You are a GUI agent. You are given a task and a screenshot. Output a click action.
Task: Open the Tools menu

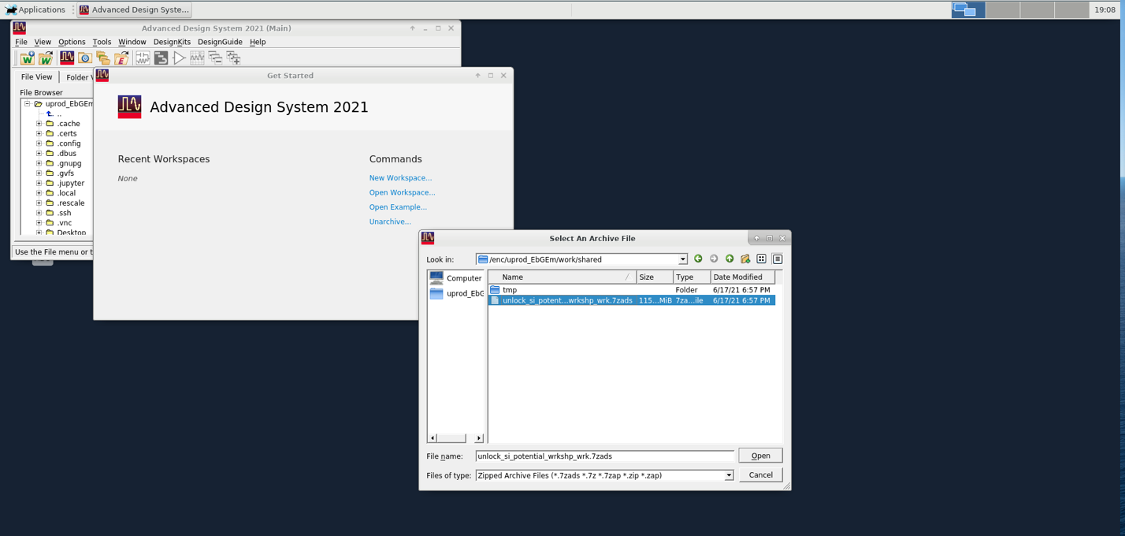point(102,42)
